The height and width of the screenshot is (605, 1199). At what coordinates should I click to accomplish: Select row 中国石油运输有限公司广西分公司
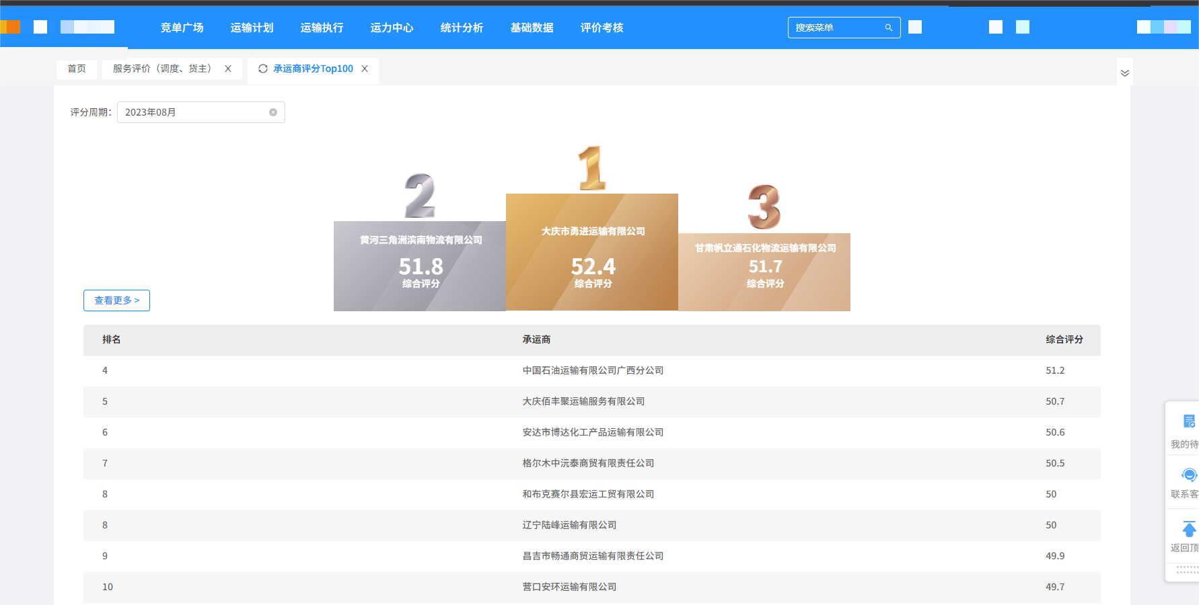[592, 370]
